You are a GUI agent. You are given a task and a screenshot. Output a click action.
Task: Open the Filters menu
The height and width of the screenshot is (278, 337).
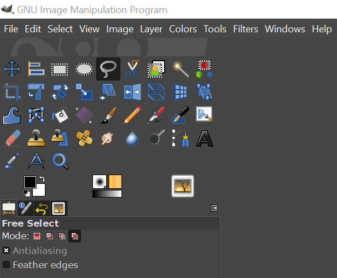point(246,29)
